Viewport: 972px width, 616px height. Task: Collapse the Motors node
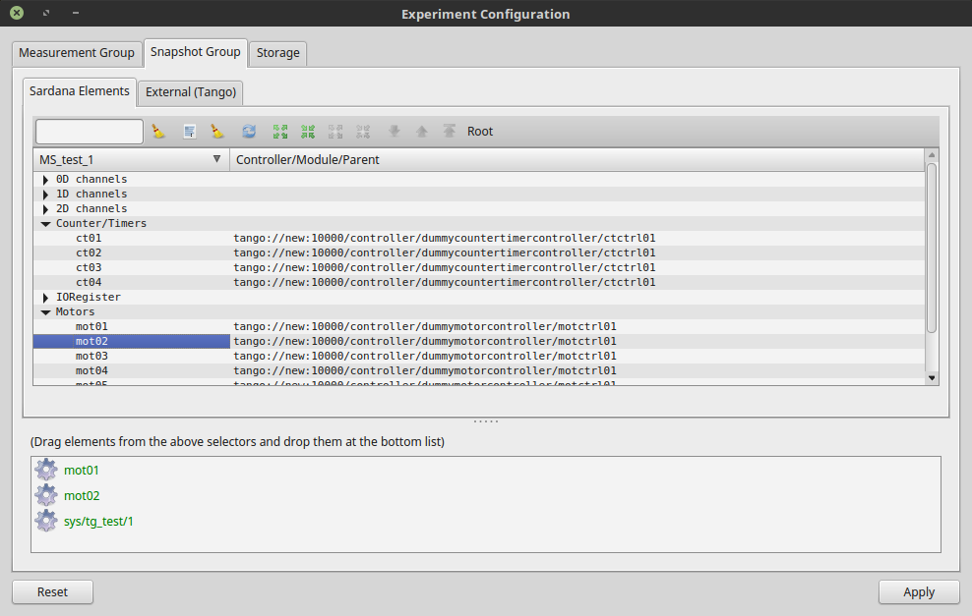[x=45, y=312]
